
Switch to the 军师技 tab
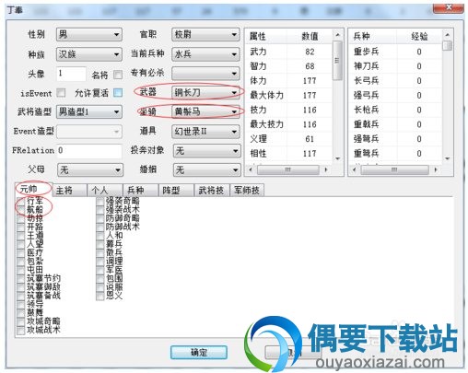(247, 191)
